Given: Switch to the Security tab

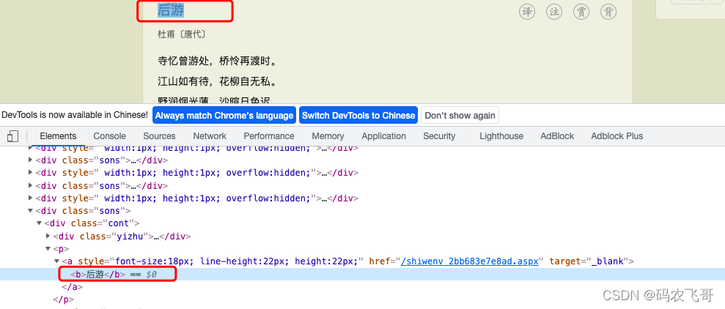Looking at the screenshot, I should [x=439, y=135].
